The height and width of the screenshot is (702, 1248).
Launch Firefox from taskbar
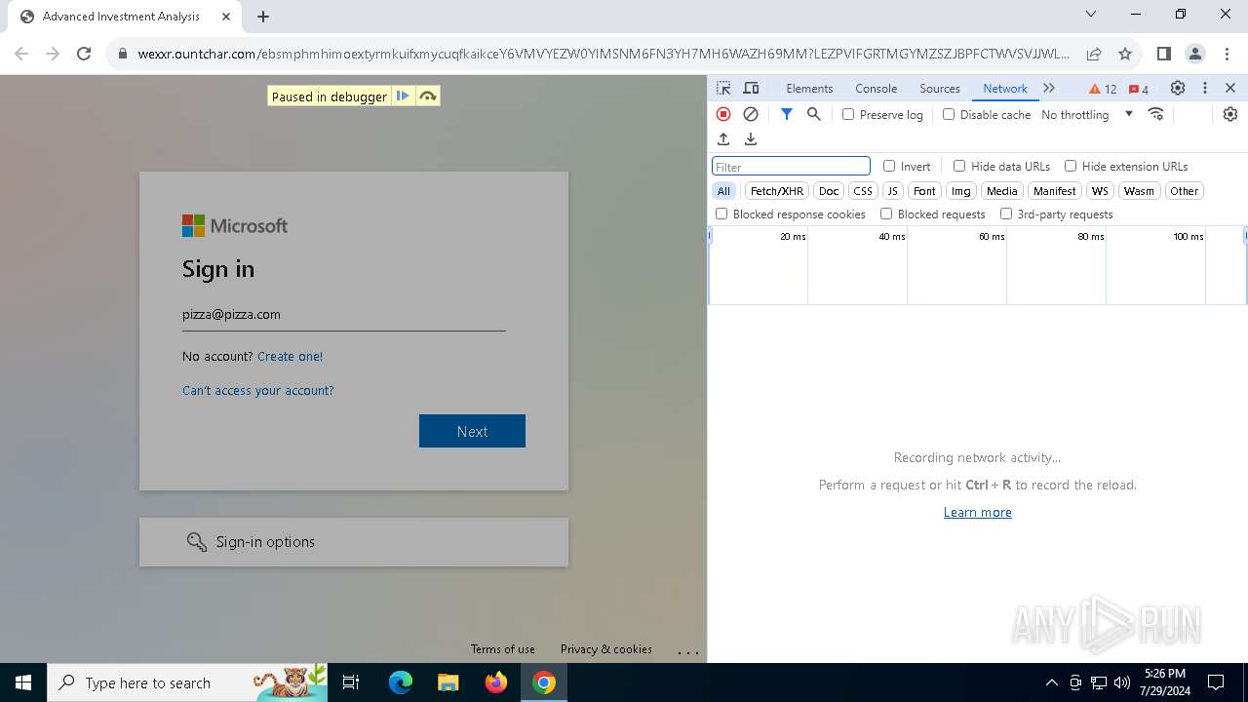(495, 682)
